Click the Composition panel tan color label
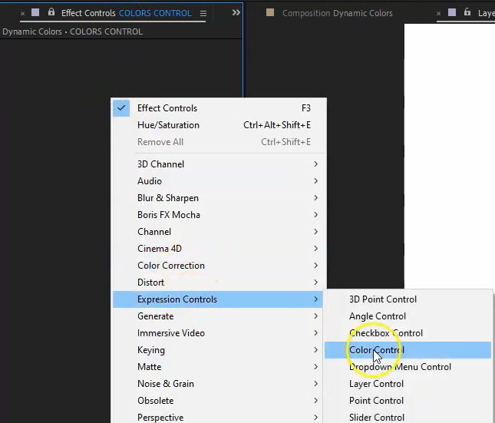This screenshot has height=423, width=495. pos(269,13)
